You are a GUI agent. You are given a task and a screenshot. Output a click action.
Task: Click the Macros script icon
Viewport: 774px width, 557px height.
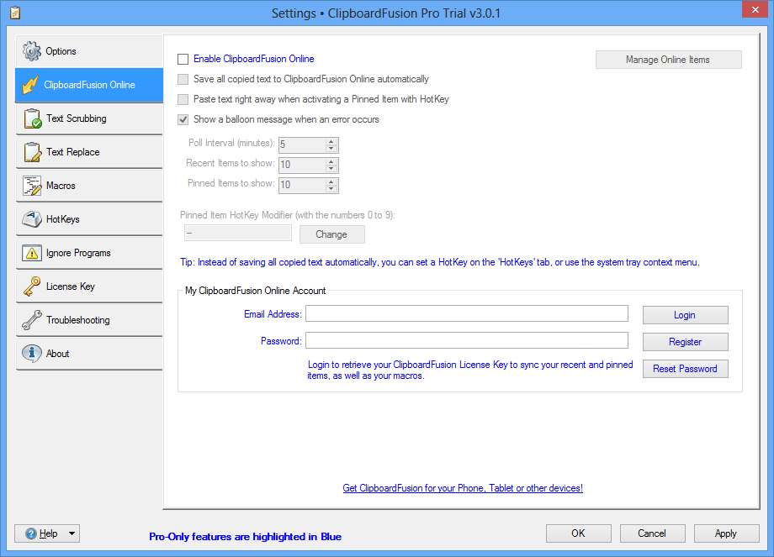[x=32, y=186]
